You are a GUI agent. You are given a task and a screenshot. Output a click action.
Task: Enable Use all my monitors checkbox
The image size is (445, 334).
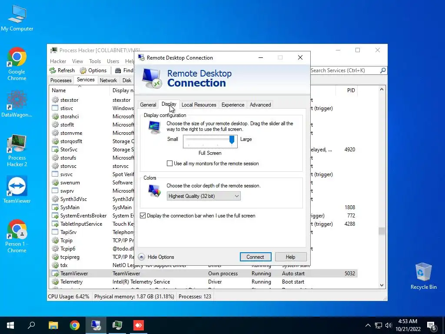(170, 164)
